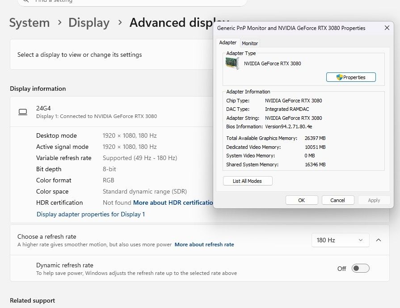
Task: Click the Standard dynamic range (SDR) value
Action: (145, 192)
